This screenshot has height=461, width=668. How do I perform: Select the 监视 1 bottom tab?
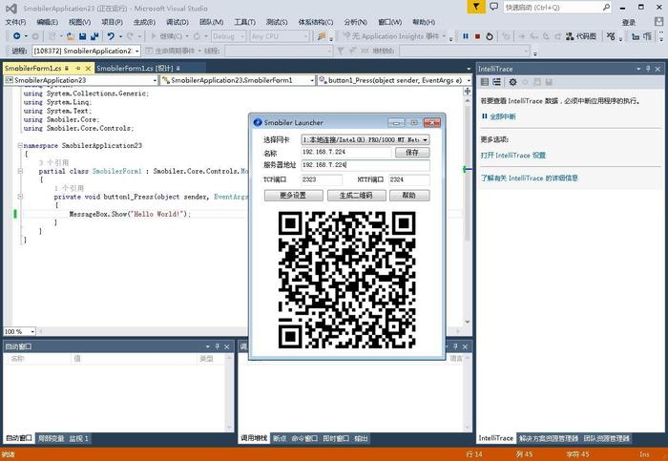[79, 438]
